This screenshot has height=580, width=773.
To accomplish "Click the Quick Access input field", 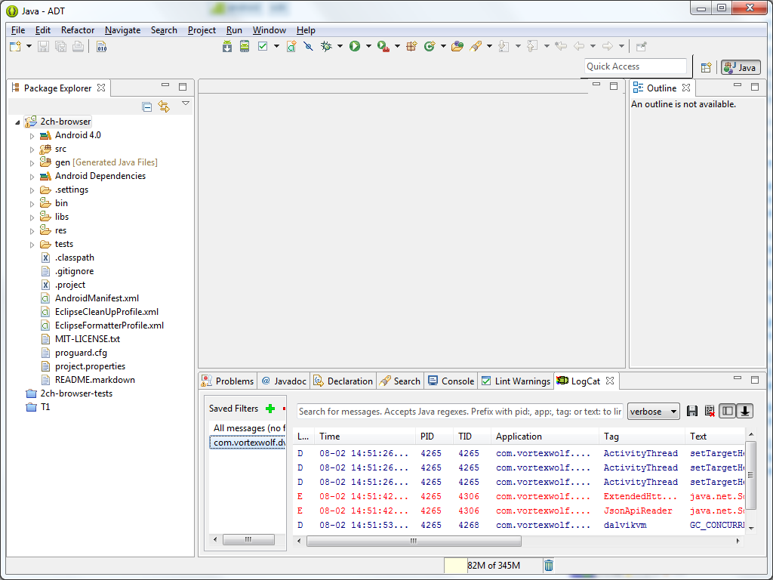I will [636, 66].
